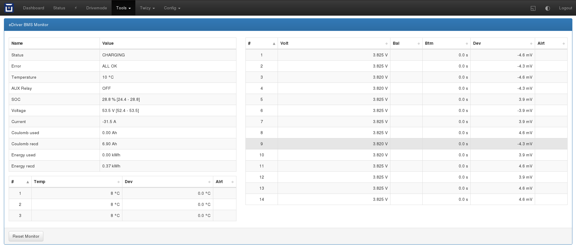Sort temperature table by Temp column icon

[118, 182]
